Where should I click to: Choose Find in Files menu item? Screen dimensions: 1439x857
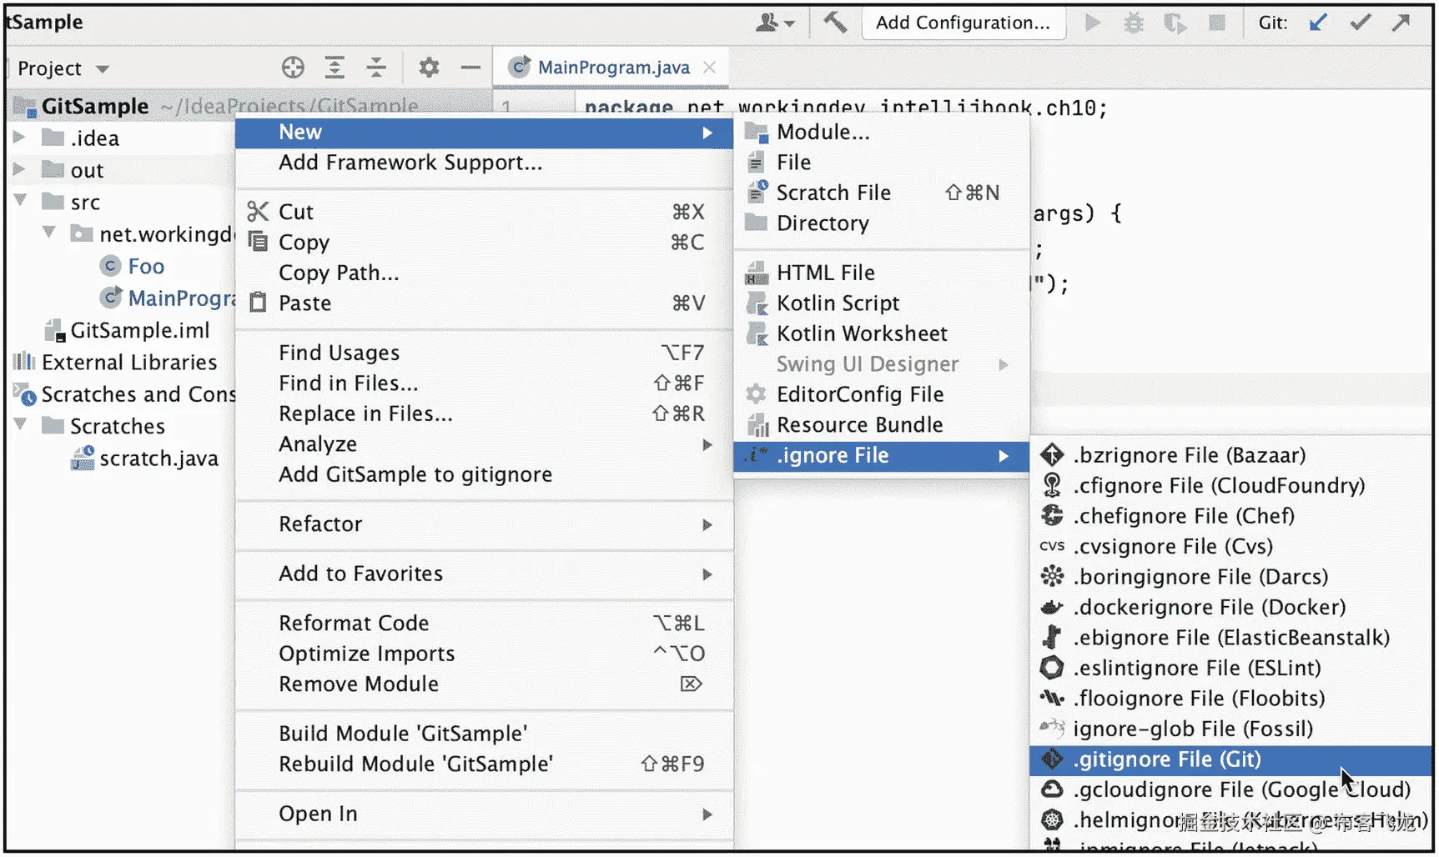(x=484, y=383)
